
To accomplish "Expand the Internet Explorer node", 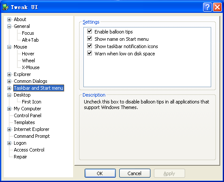I will pyautogui.click(x=9, y=130).
